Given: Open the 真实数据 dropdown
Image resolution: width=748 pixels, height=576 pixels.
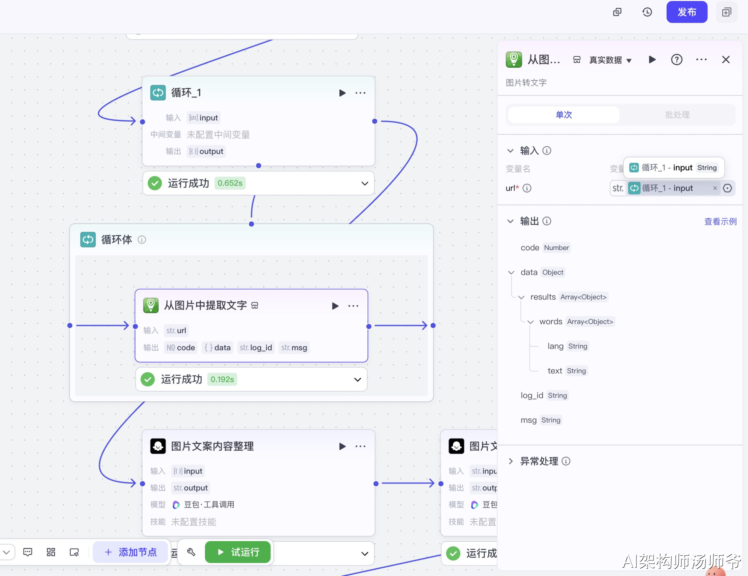Looking at the screenshot, I should pyautogui.click(x=610, y=60).
